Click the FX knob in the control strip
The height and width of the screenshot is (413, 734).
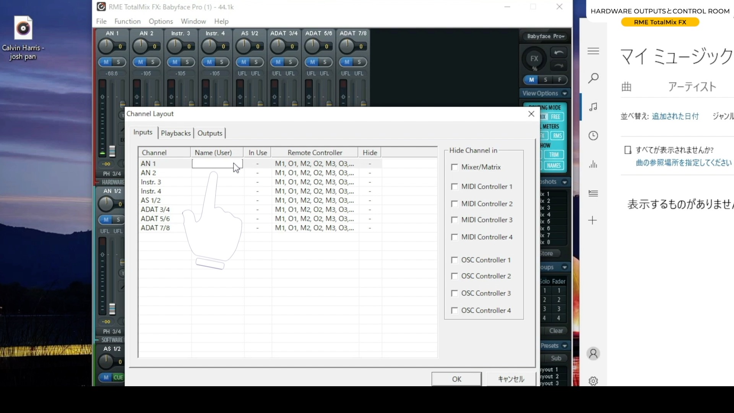pos(534,58)
